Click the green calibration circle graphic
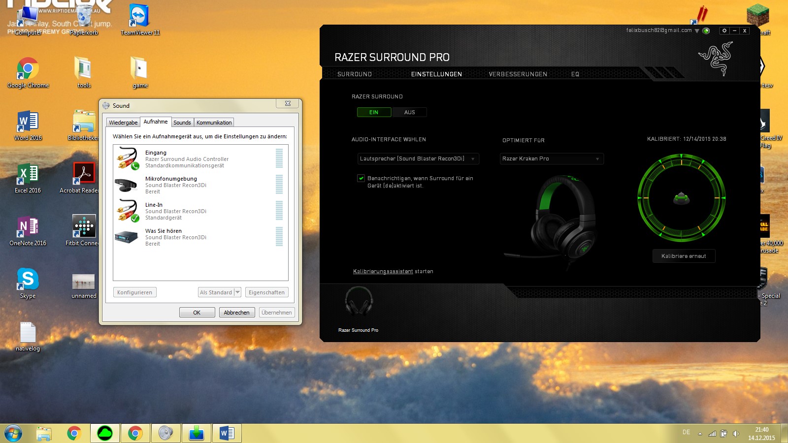The height and width of the screenshot is (443, 788). 682,198
